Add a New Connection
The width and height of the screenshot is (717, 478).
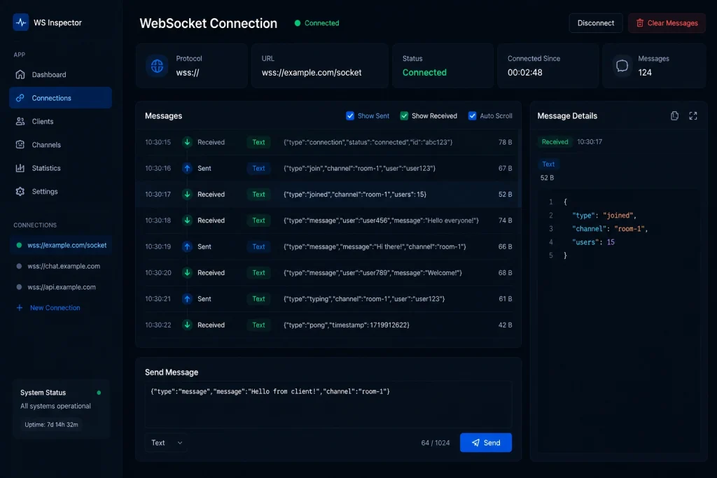48,307
